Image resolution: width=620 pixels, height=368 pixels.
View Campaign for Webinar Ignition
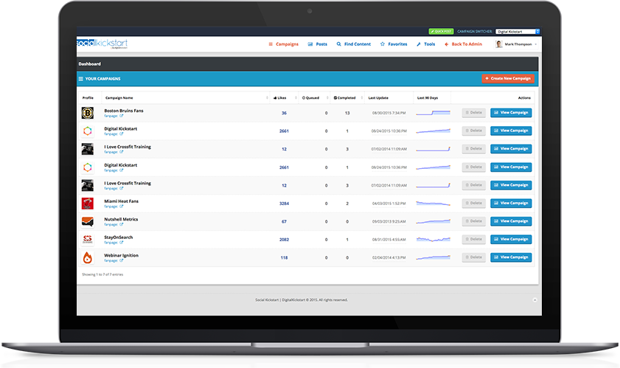pos(511,257)
